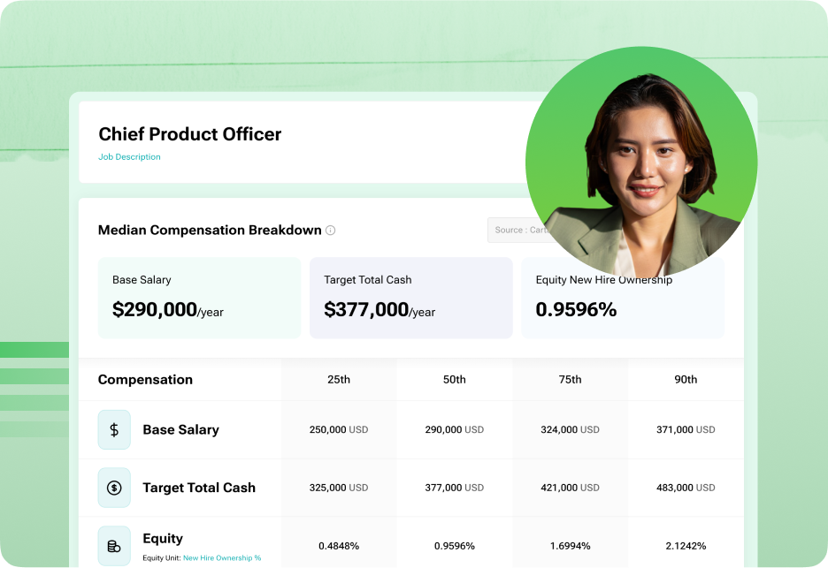Image resolution: width=828 pixels, height=568 pixels.
Task: Click the Chief Product Officer title
Action: [x=190, y=134]
